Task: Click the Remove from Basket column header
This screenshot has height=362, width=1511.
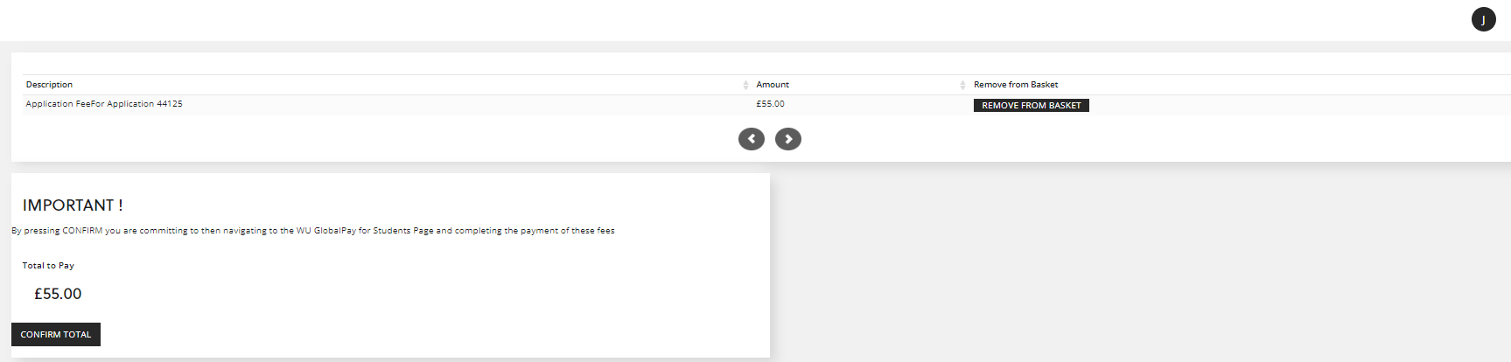Action: click(x=1015, y=85)
